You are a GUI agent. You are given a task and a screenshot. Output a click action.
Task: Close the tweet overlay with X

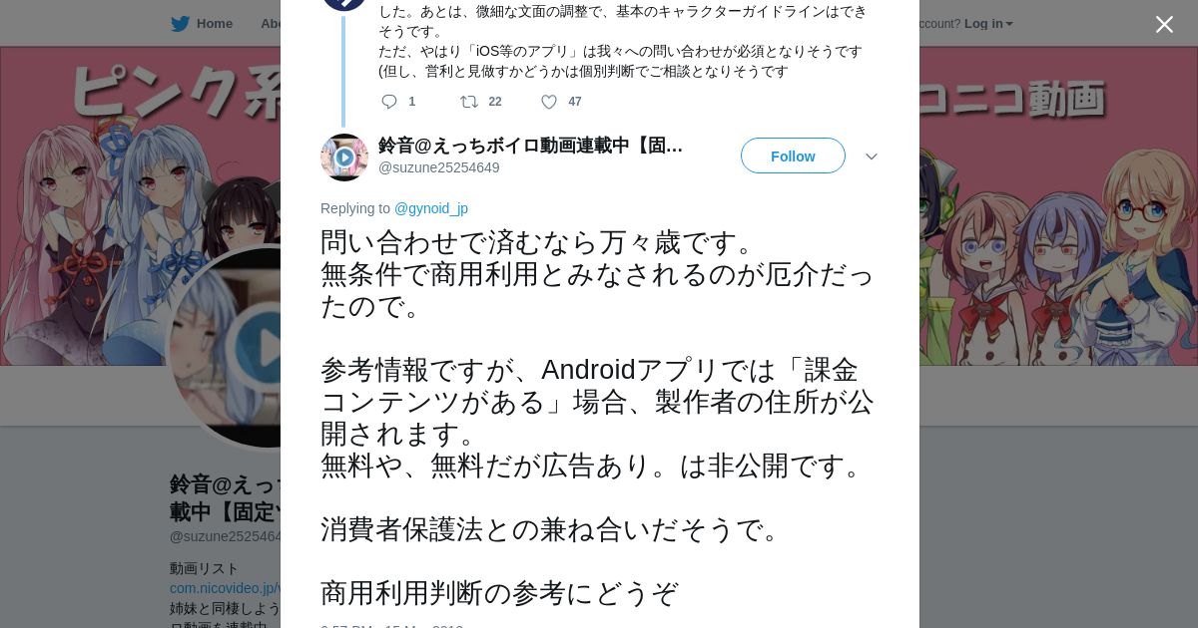pos(1164,25)
